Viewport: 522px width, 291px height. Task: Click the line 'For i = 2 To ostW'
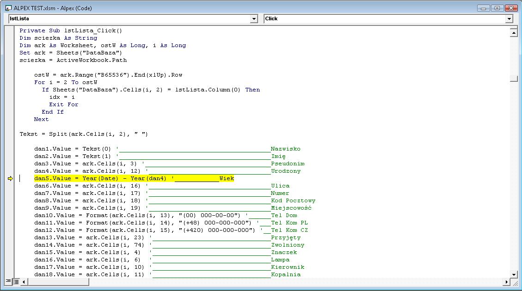pos(66,82)
